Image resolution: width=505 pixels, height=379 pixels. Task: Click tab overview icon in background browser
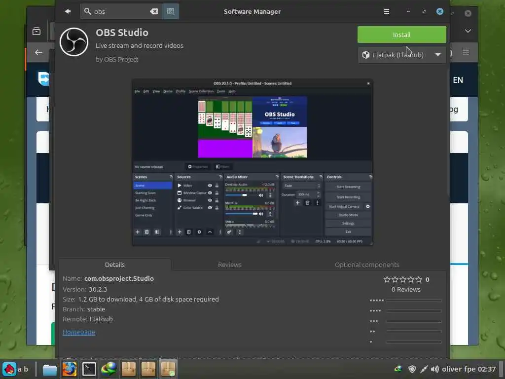tap(36, 31)
